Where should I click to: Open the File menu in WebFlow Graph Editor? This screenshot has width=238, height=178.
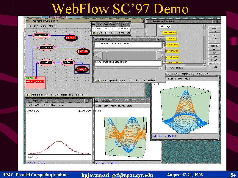click(29, 26)
